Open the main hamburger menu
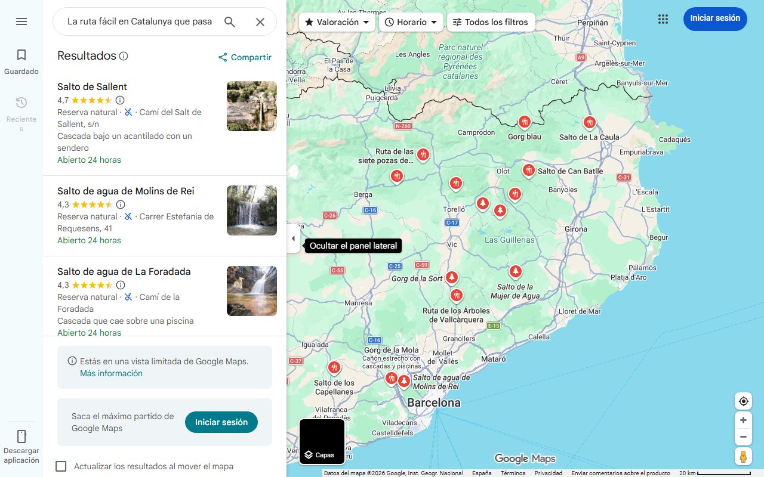764x477 pixels. click(x=21, y=21)
